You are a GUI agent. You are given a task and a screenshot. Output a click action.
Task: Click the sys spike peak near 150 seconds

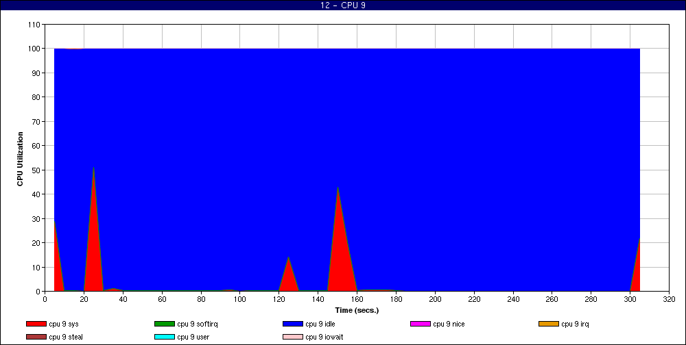[338, 188]
